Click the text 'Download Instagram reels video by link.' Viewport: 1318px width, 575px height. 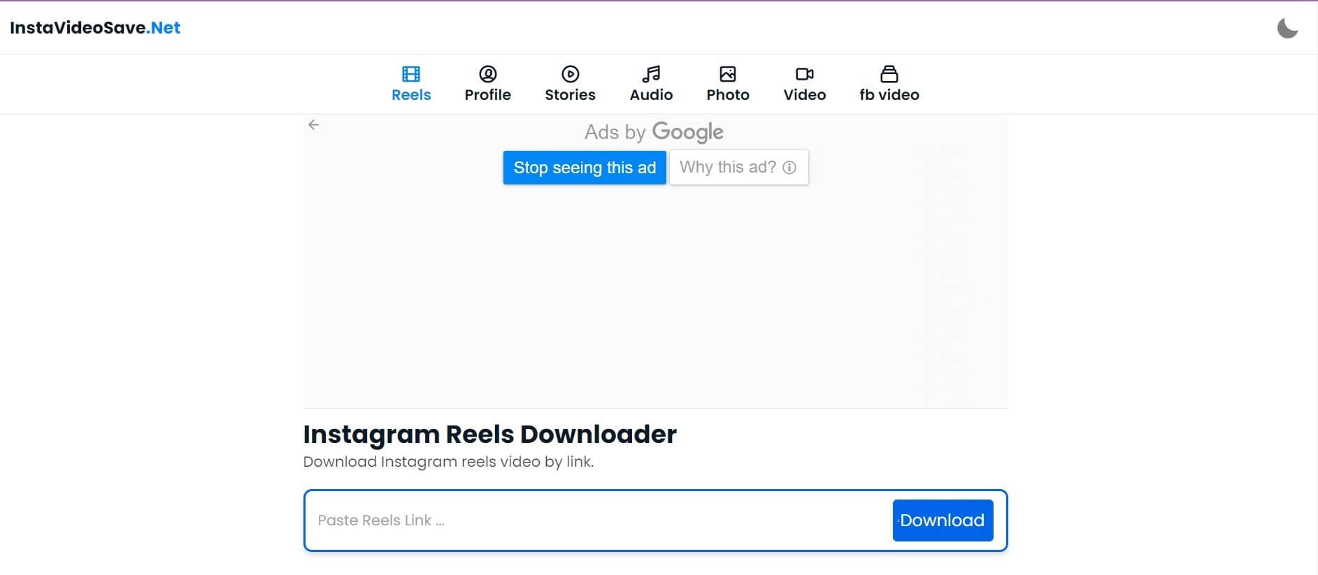448,462
